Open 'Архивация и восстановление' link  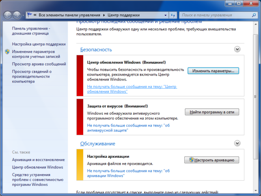(38, 160)
